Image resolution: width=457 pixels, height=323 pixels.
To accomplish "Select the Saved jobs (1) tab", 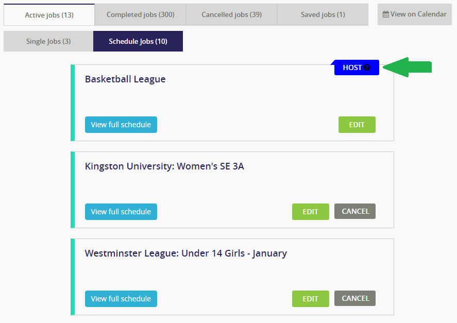I will pos(323,14).
